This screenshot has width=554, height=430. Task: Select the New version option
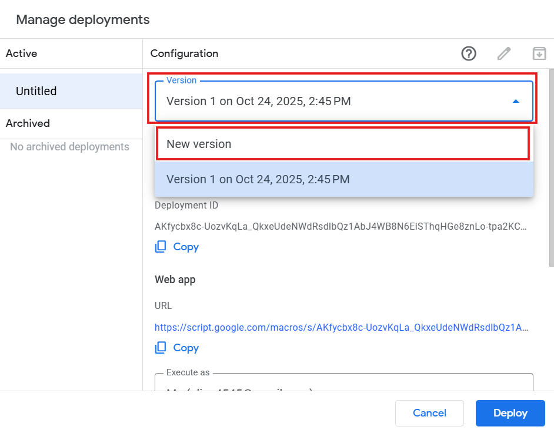click(343, 144)
